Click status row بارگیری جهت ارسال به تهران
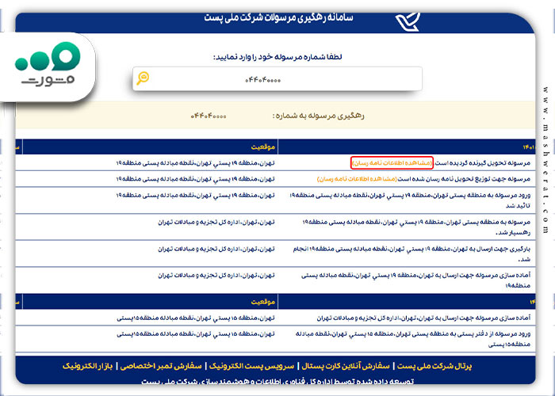Screen dimensions: 555x396 pyautogui.click(x=411, y=253)
